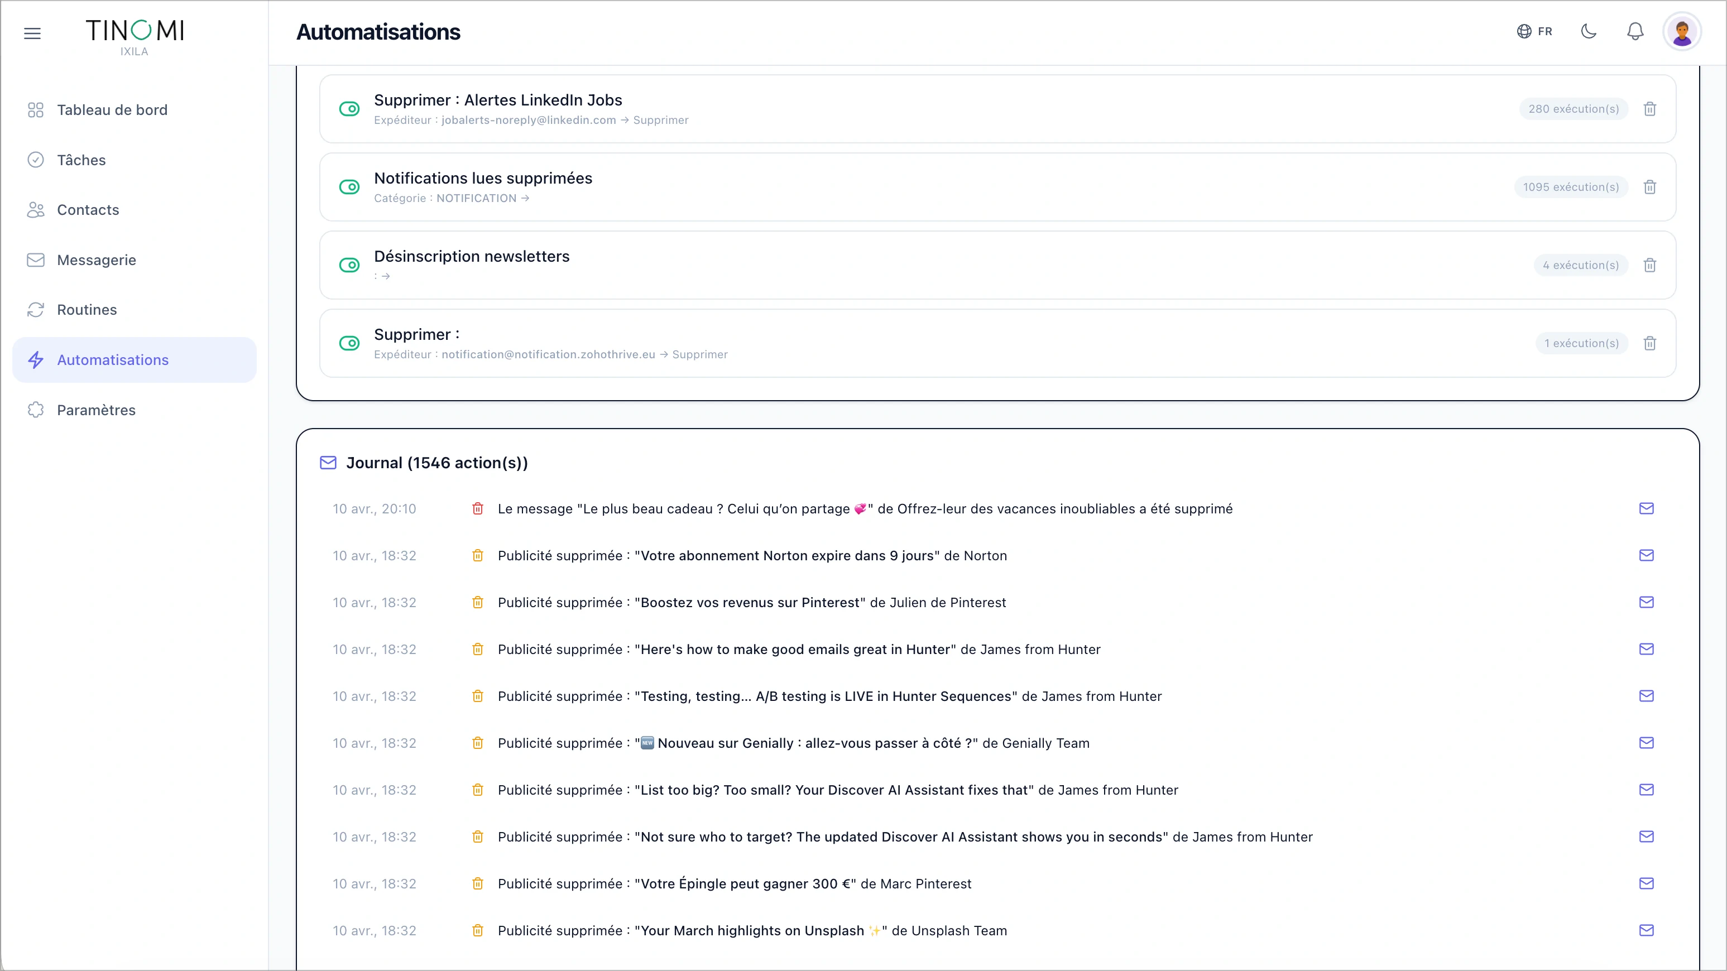Toggle the zohothrive Supprimer rule
Image resolution: width=1727 pixels, height=971 pixels.
click(349, 343)
